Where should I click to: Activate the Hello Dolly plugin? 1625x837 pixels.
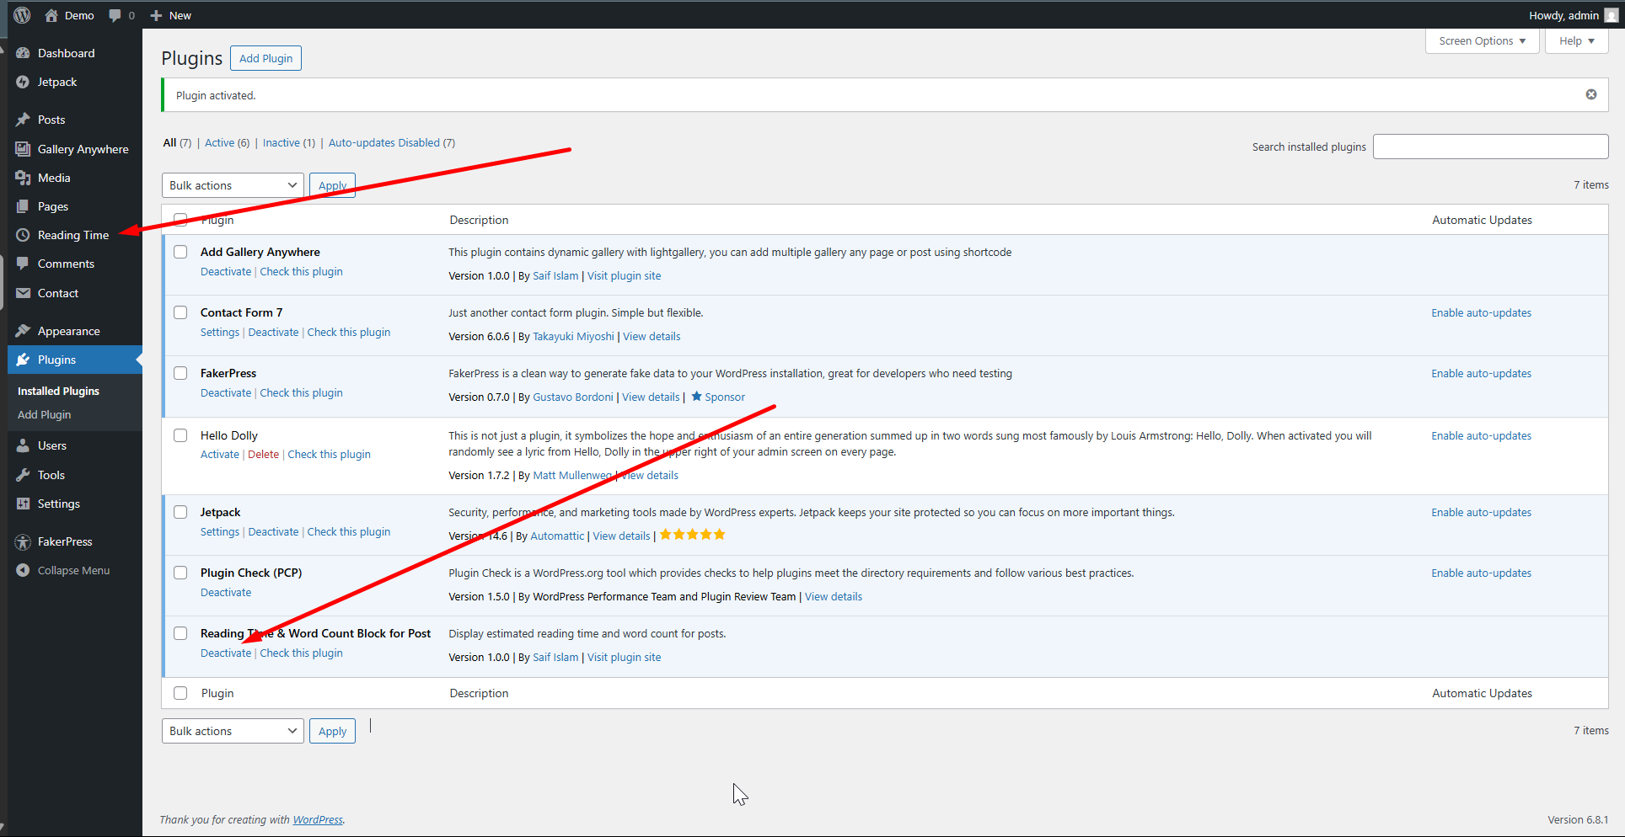point(220,454)
